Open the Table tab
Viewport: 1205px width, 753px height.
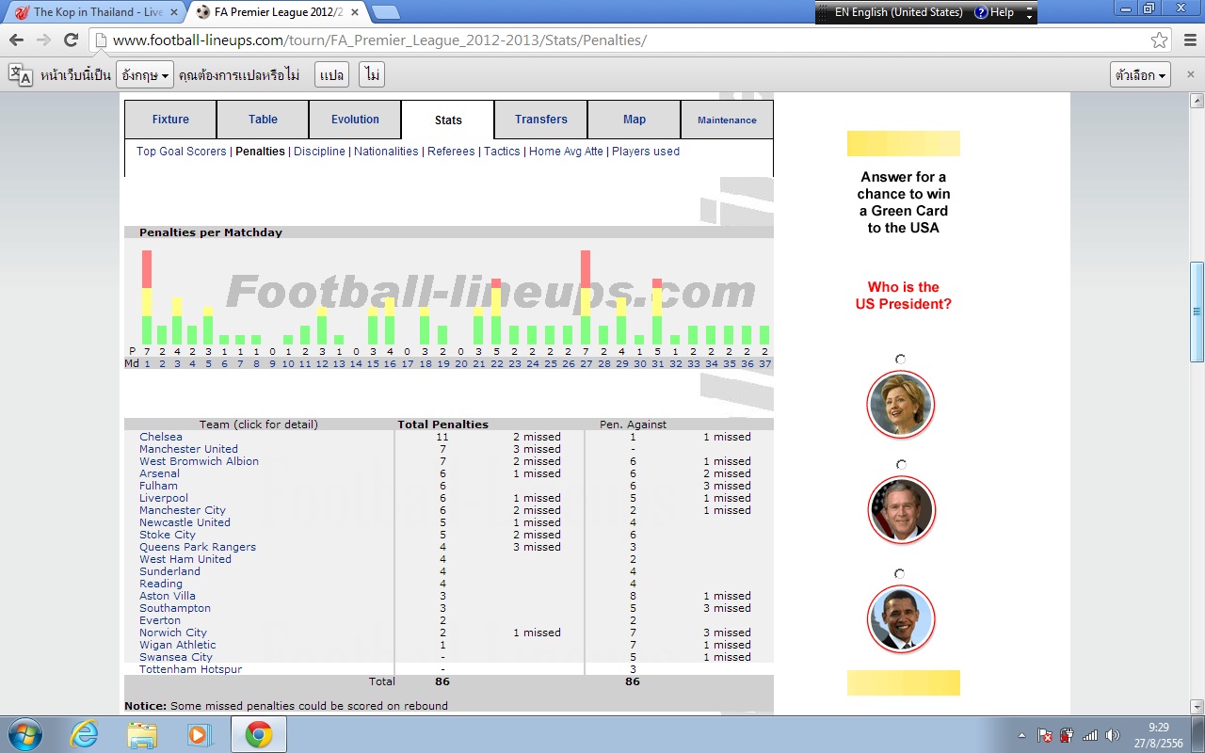coord(263,120)
